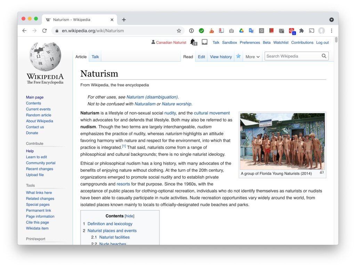Hide the Contents table

click(129, 216)
